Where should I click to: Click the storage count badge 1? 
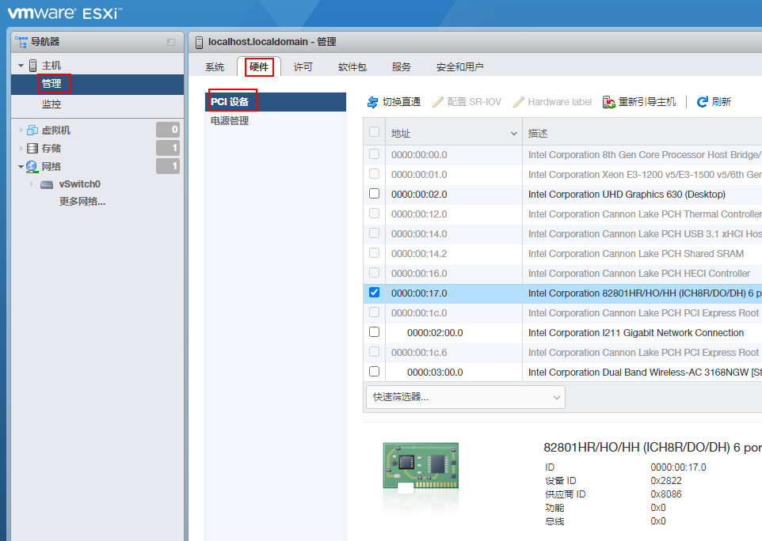(x=168, y=148)
